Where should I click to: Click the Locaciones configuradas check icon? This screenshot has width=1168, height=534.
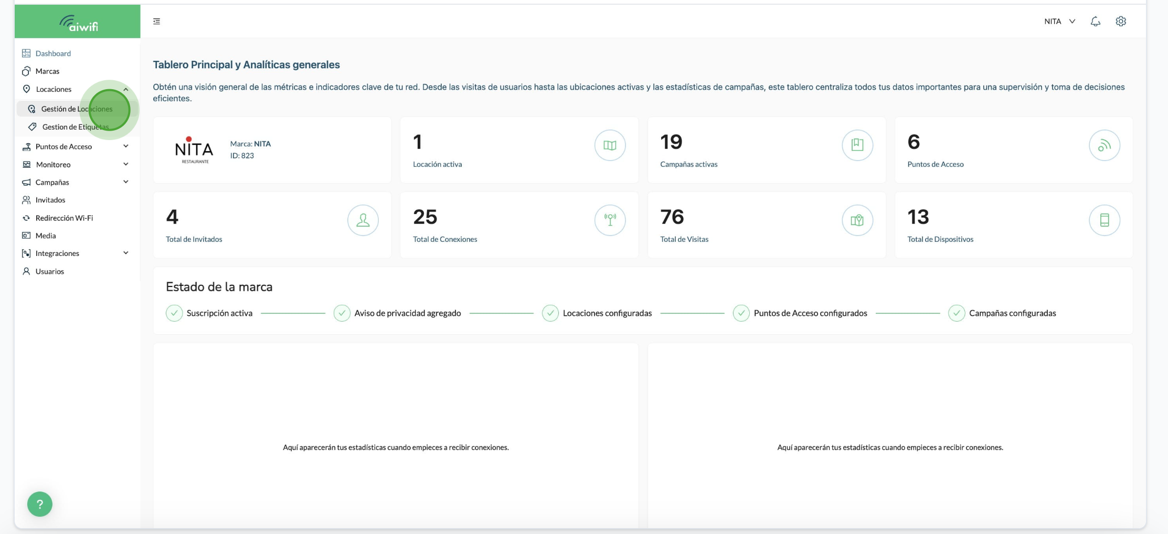click(550, 313)
